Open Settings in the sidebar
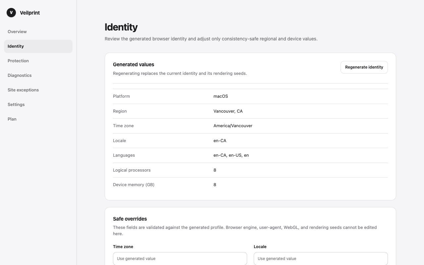Image resolution: width=424 pixels, height=265 pixels. coord(38,105)
